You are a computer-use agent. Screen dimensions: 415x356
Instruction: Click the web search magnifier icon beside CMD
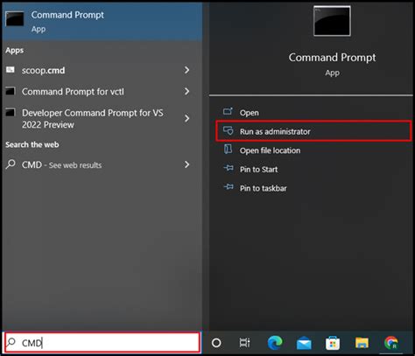(11, 164)
